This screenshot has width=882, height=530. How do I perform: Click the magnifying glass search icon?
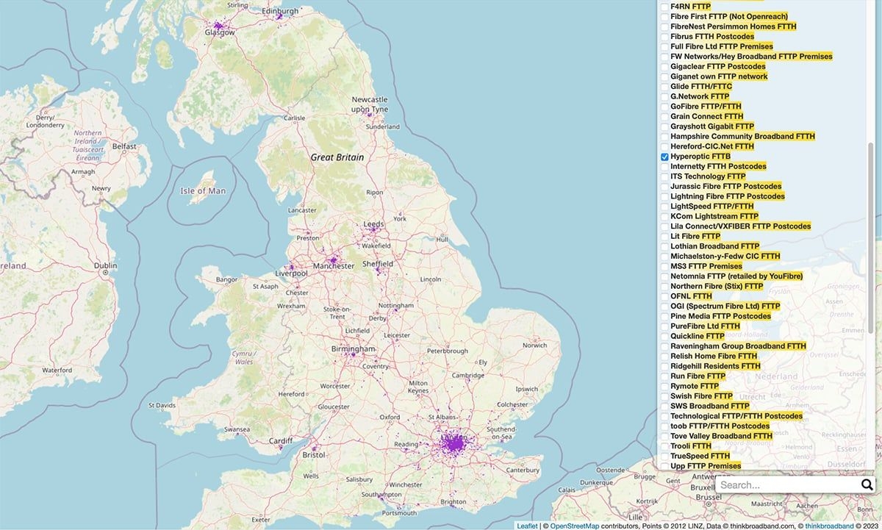[867, 484]
